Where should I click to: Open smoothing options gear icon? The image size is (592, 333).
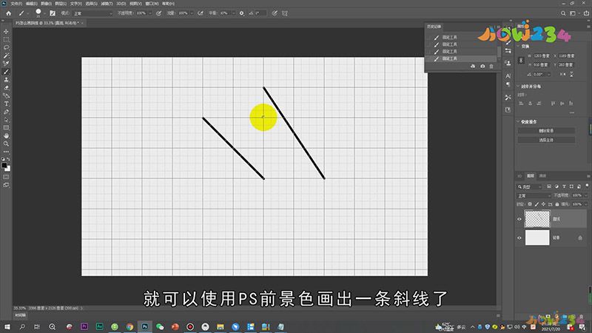(242, 13)
